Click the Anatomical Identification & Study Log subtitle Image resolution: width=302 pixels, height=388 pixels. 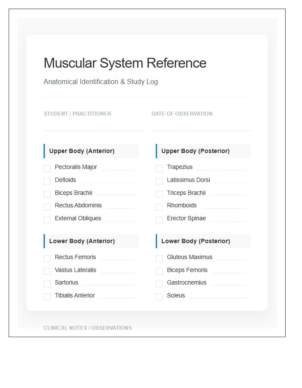click(101, 81)
